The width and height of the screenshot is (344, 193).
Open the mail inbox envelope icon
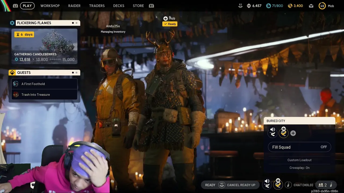tap(311, 6)
